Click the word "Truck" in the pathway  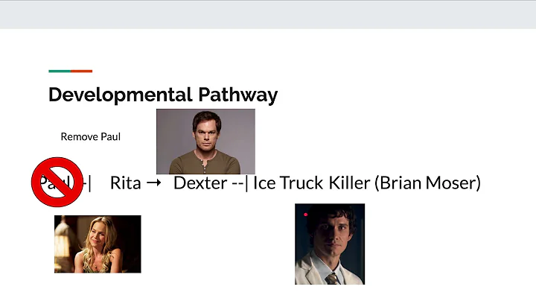pyautogui.click(x=301, y=183)
